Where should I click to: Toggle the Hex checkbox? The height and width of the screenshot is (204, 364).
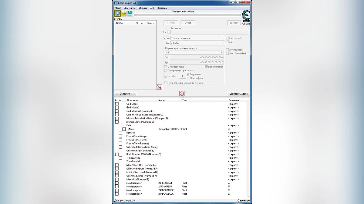click(x=169, y=32)
